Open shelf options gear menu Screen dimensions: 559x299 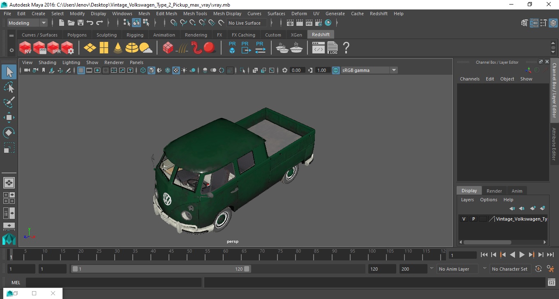coord(12,50)
